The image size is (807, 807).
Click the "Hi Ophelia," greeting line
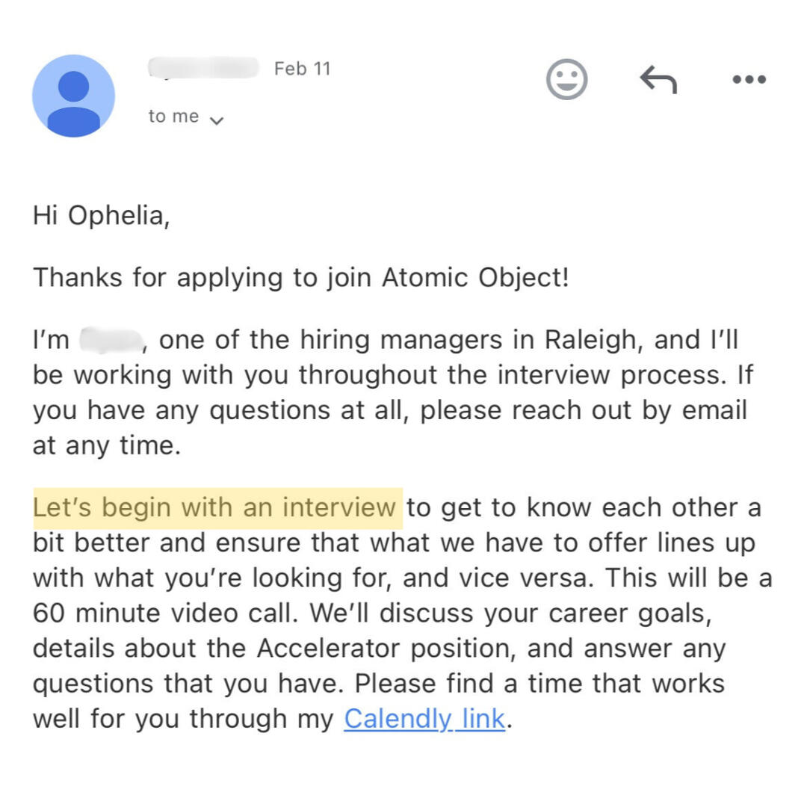point(101,215)
